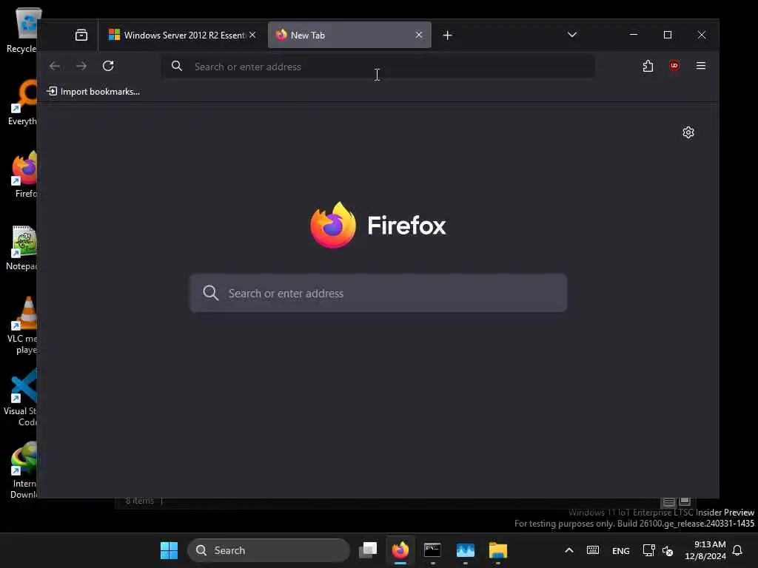Click the taskbar Search box
Viewport: 758px width, 568px height.
click(x=268, y=550)
